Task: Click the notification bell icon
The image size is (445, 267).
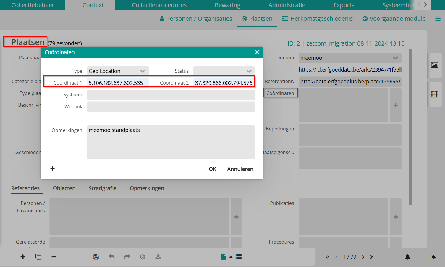Action: tap(408, 257)
